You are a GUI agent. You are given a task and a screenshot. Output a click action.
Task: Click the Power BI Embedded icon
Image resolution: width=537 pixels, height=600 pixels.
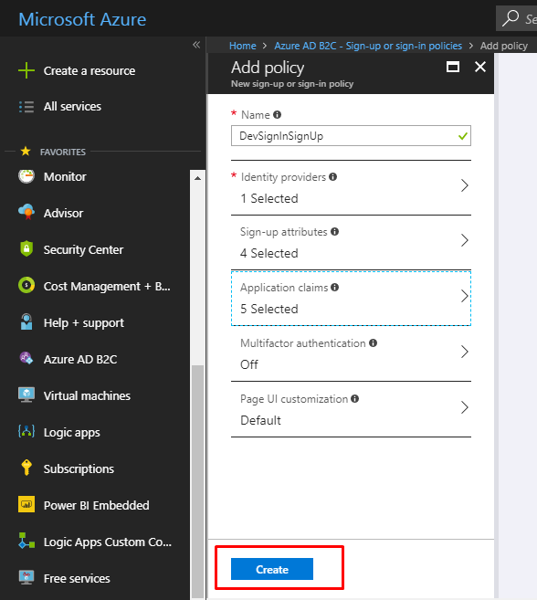click(x=26, y=504)
